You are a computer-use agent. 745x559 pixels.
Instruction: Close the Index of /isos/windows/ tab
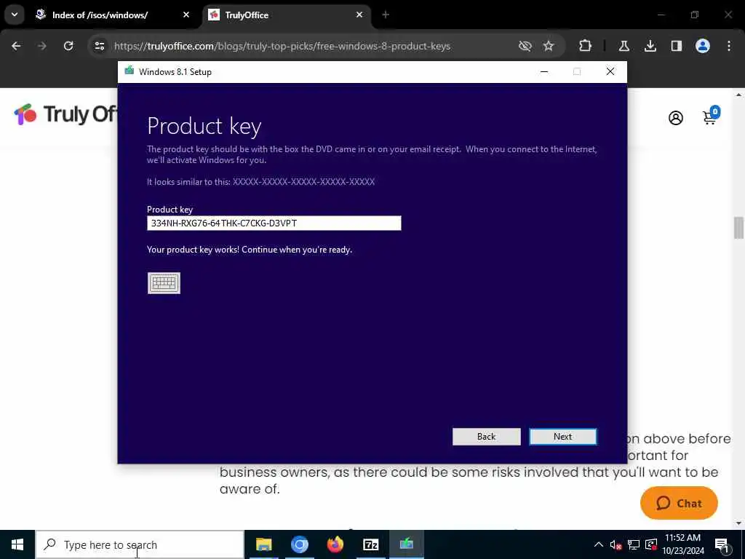click(186, 15)
